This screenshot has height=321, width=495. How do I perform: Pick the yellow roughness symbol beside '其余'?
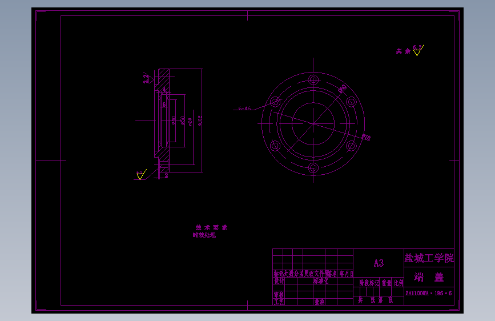pos(418,50)
